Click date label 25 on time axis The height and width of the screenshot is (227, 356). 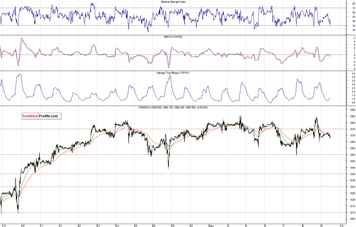click(x=136, y=225)
